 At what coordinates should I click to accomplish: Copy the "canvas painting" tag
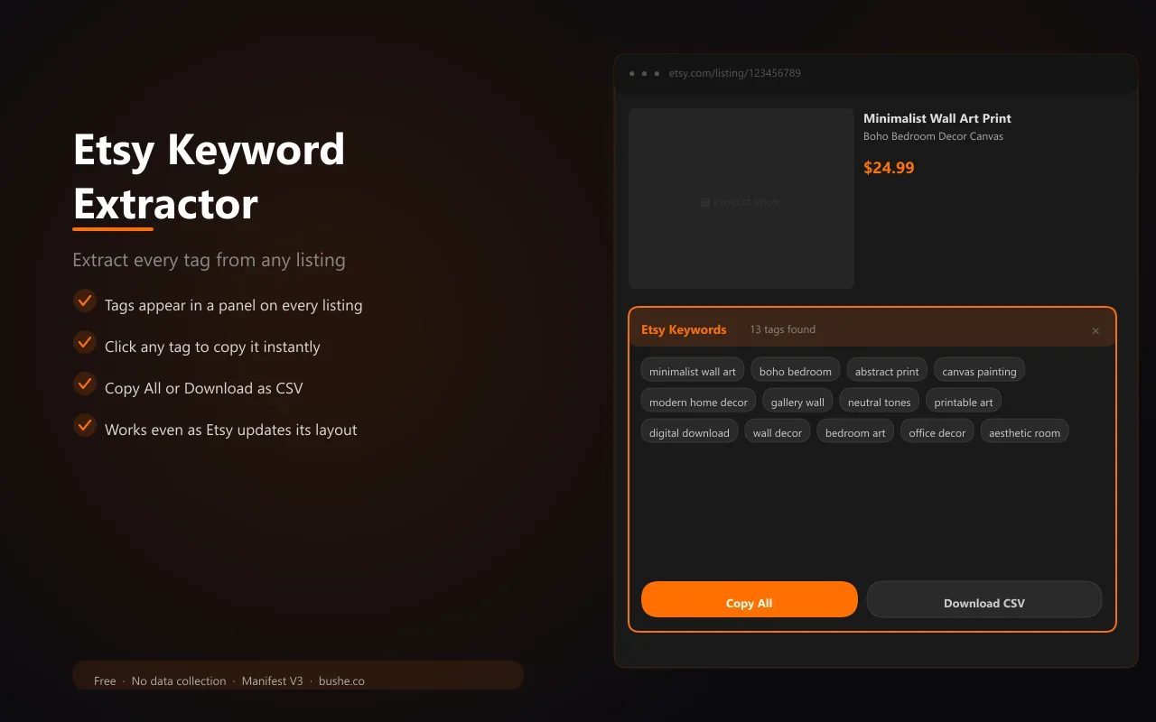point(979,370)
